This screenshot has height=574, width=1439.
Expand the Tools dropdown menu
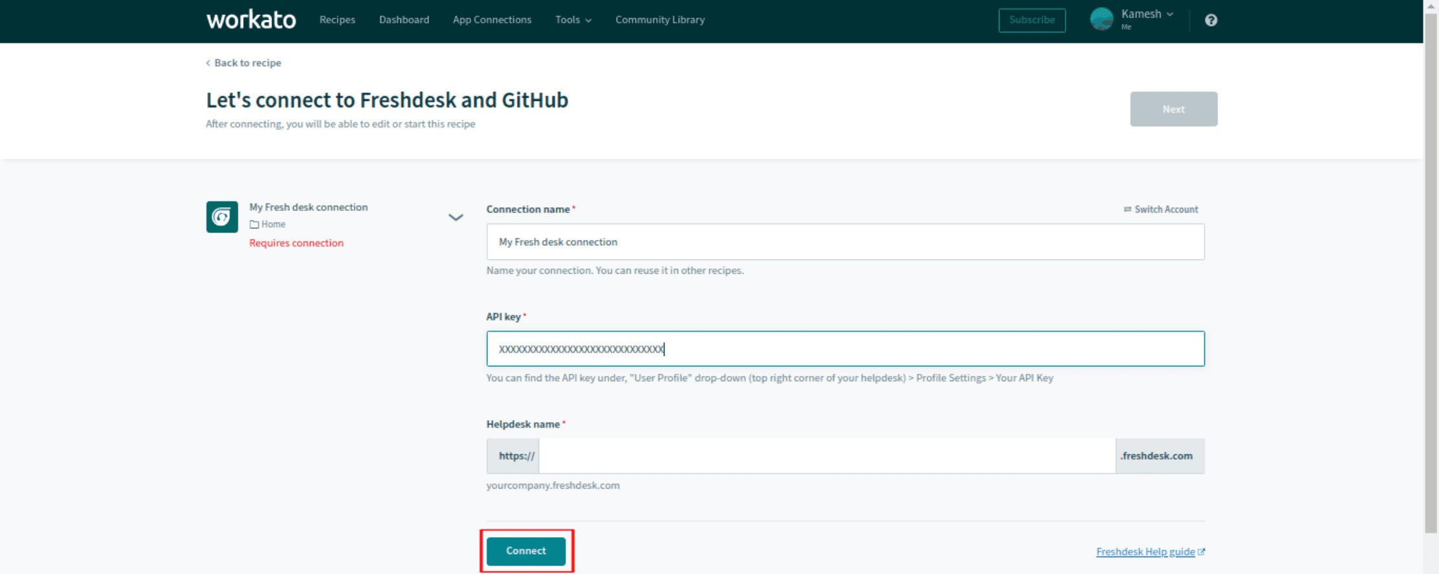point(573,19)
